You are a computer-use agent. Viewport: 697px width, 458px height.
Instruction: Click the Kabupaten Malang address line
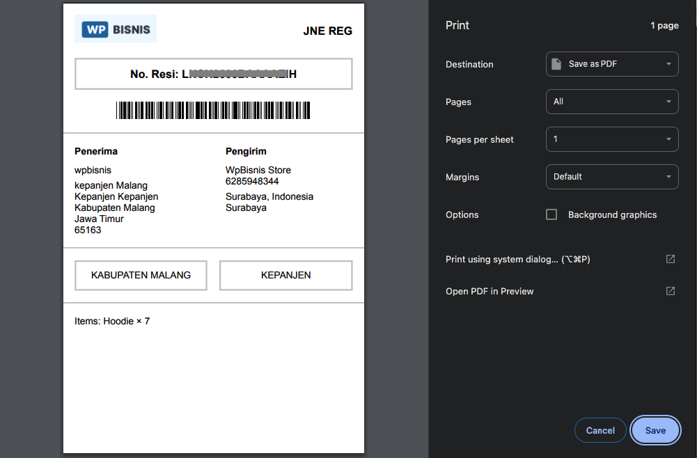[x=115, y=208]
